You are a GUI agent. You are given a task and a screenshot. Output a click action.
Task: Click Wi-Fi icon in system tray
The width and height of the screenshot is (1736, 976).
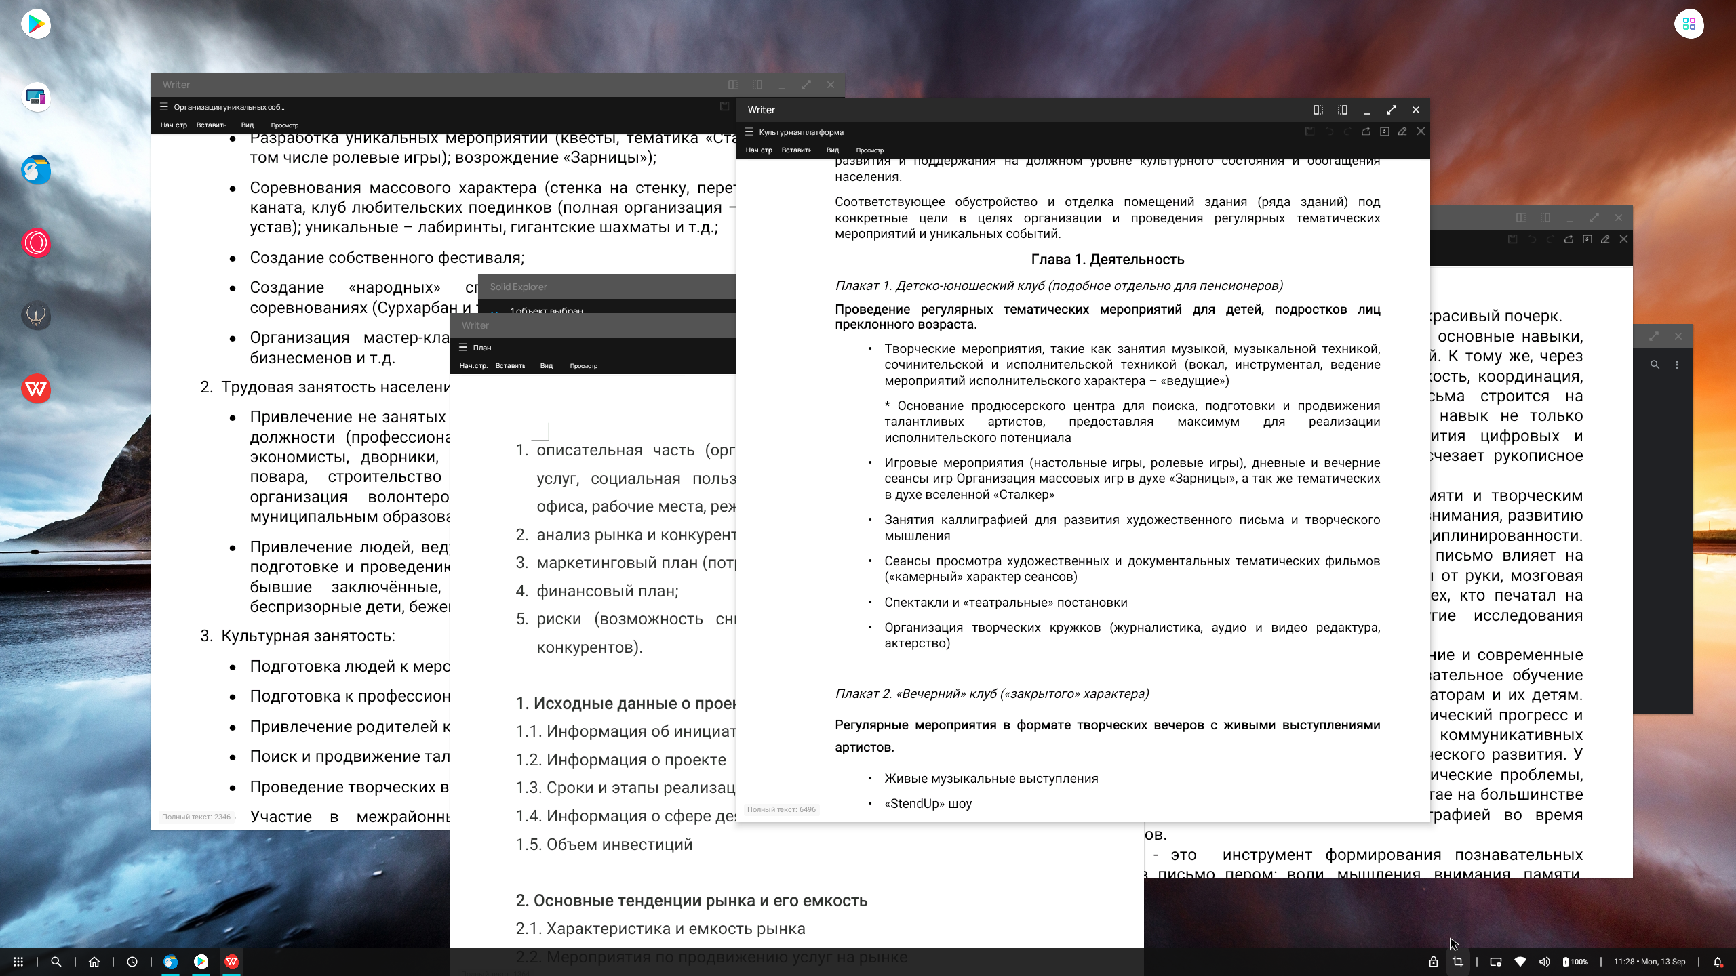(1520, 962)
